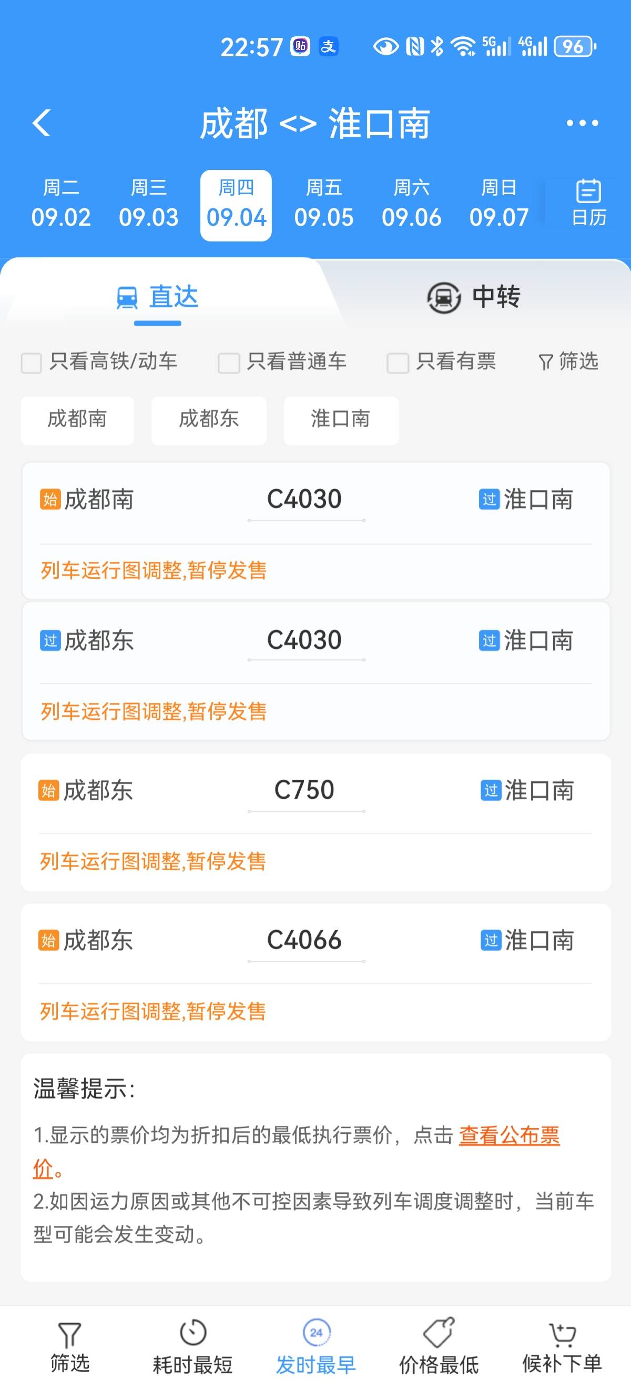Open the 查看公布票价 link
This screenshot has width=631, height=1389.
point(508,1135)
